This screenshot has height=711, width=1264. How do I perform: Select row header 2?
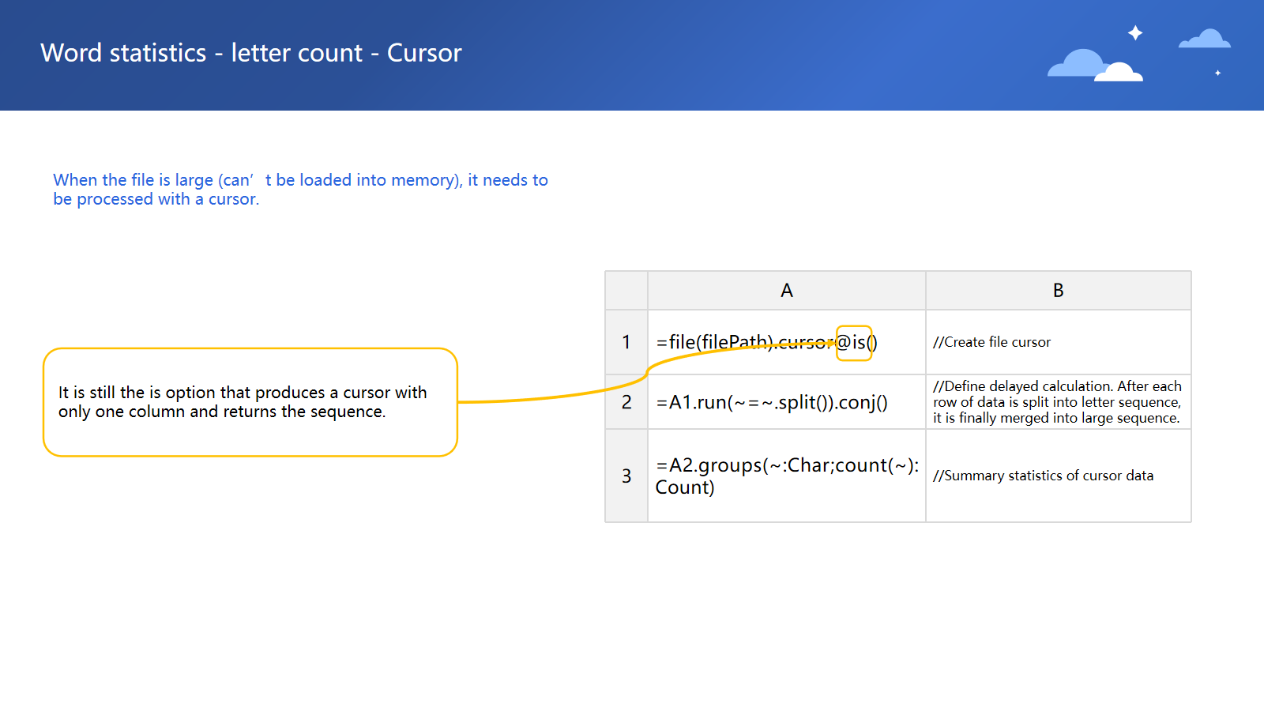click(626, 402)
